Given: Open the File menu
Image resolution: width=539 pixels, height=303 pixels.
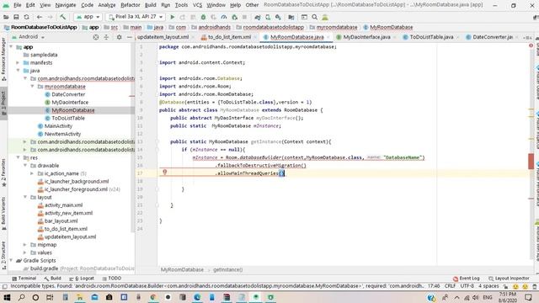Looking at the screenshot, I should pyautogui.click(x=17, y=5).
